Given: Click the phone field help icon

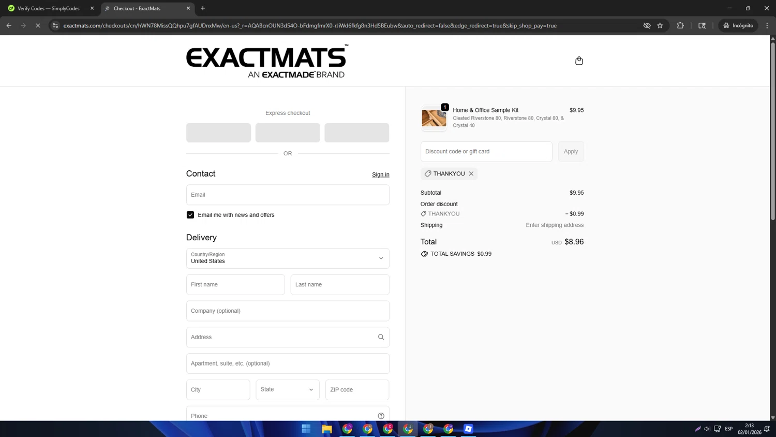Looking at the screenshot, I should coord(381,416).
